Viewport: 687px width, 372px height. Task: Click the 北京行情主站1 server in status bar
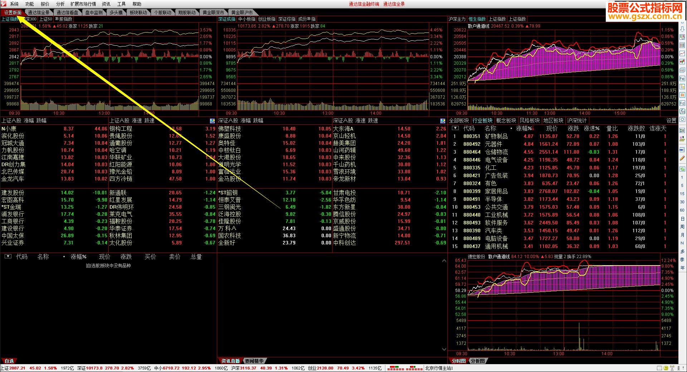(439, 368)
